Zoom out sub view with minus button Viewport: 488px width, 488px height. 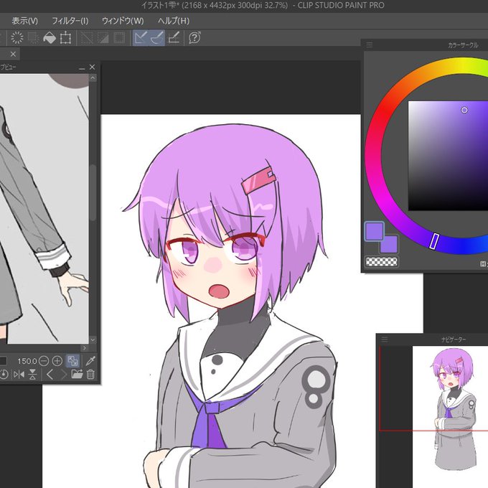pos(44,361)
